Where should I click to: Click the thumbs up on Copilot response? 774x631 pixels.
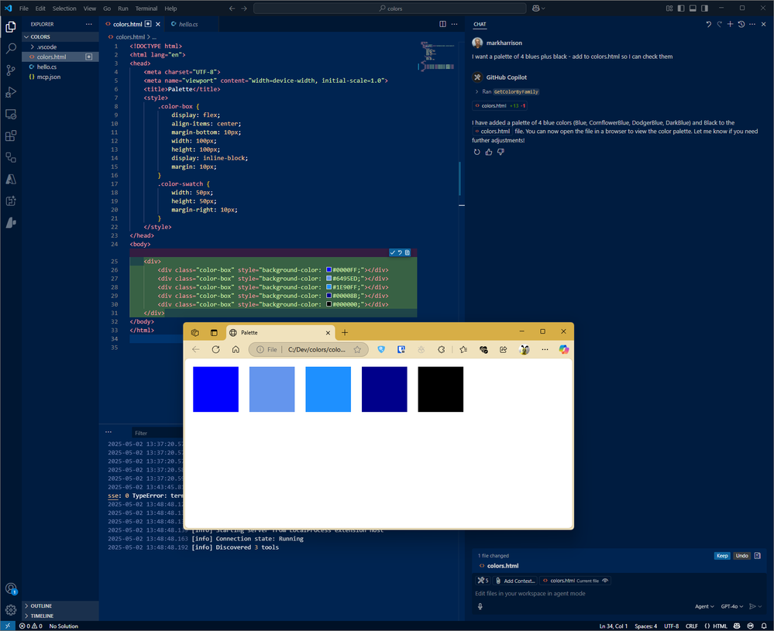(x=488, y=152)
